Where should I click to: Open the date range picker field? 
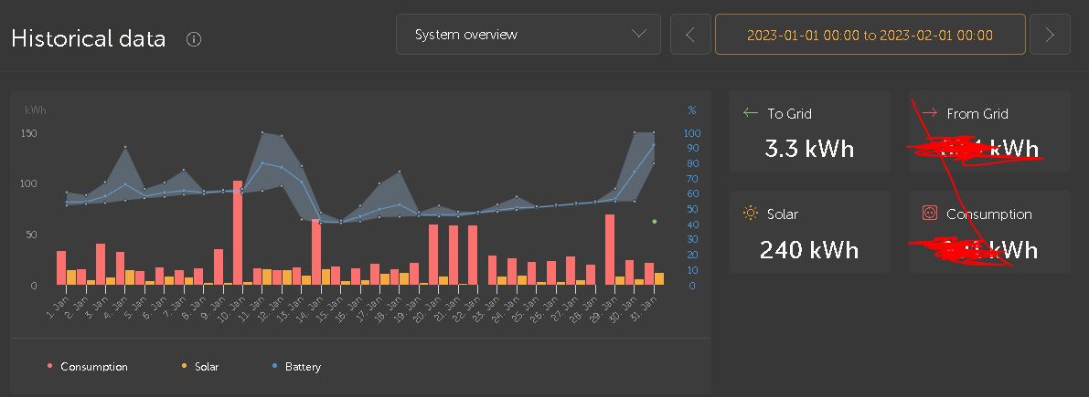[x=870, y=35]
